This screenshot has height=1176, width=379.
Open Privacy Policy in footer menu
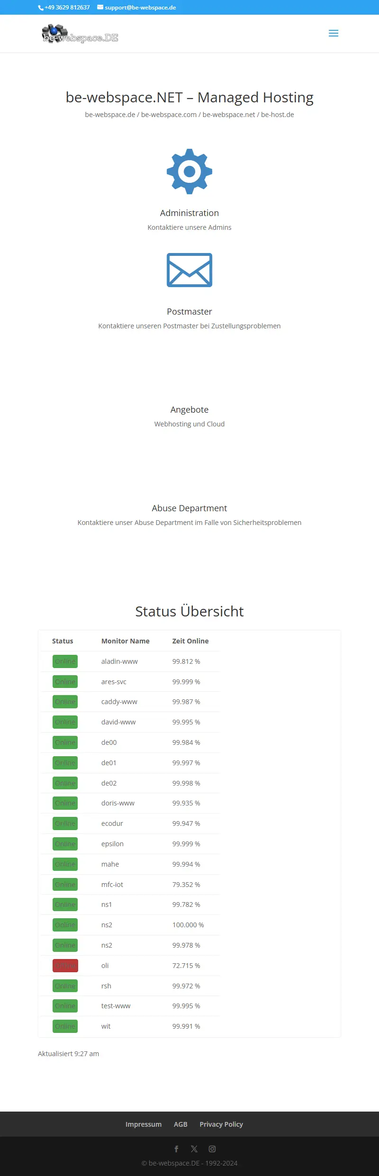pyautogui.click(x=221, y=1124)
